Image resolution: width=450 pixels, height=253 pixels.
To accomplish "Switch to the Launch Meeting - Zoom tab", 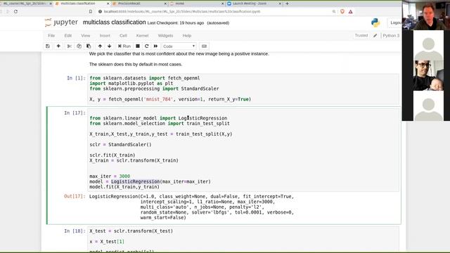I will (x=253, y=4).
